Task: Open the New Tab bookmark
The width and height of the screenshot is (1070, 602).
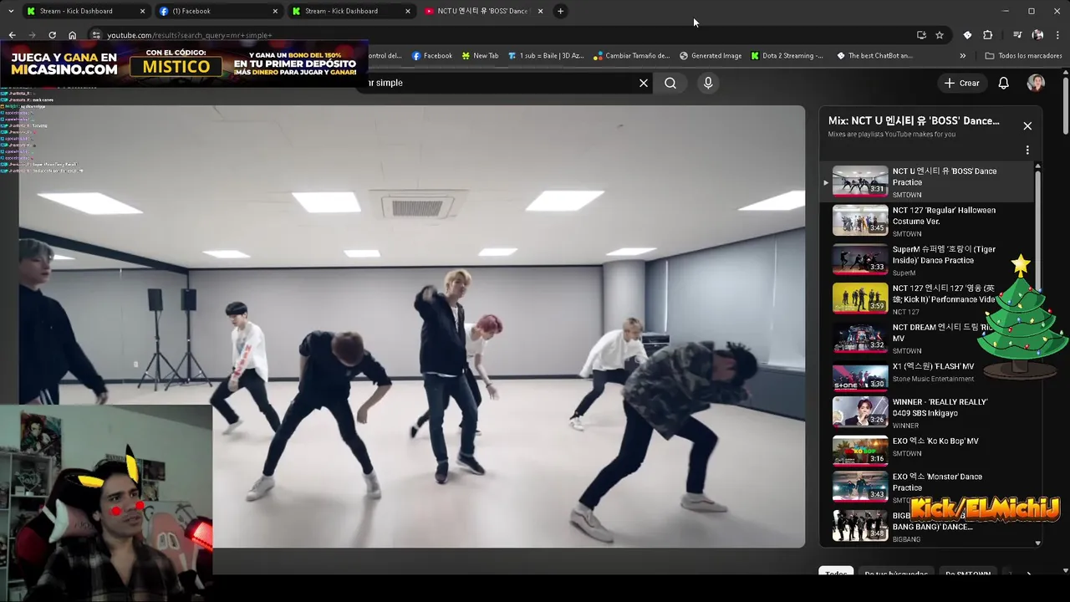Action: click(480, 56)
